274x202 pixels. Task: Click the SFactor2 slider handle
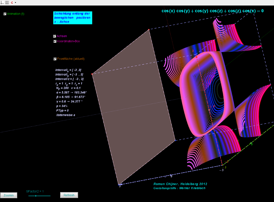coord(36,196)
